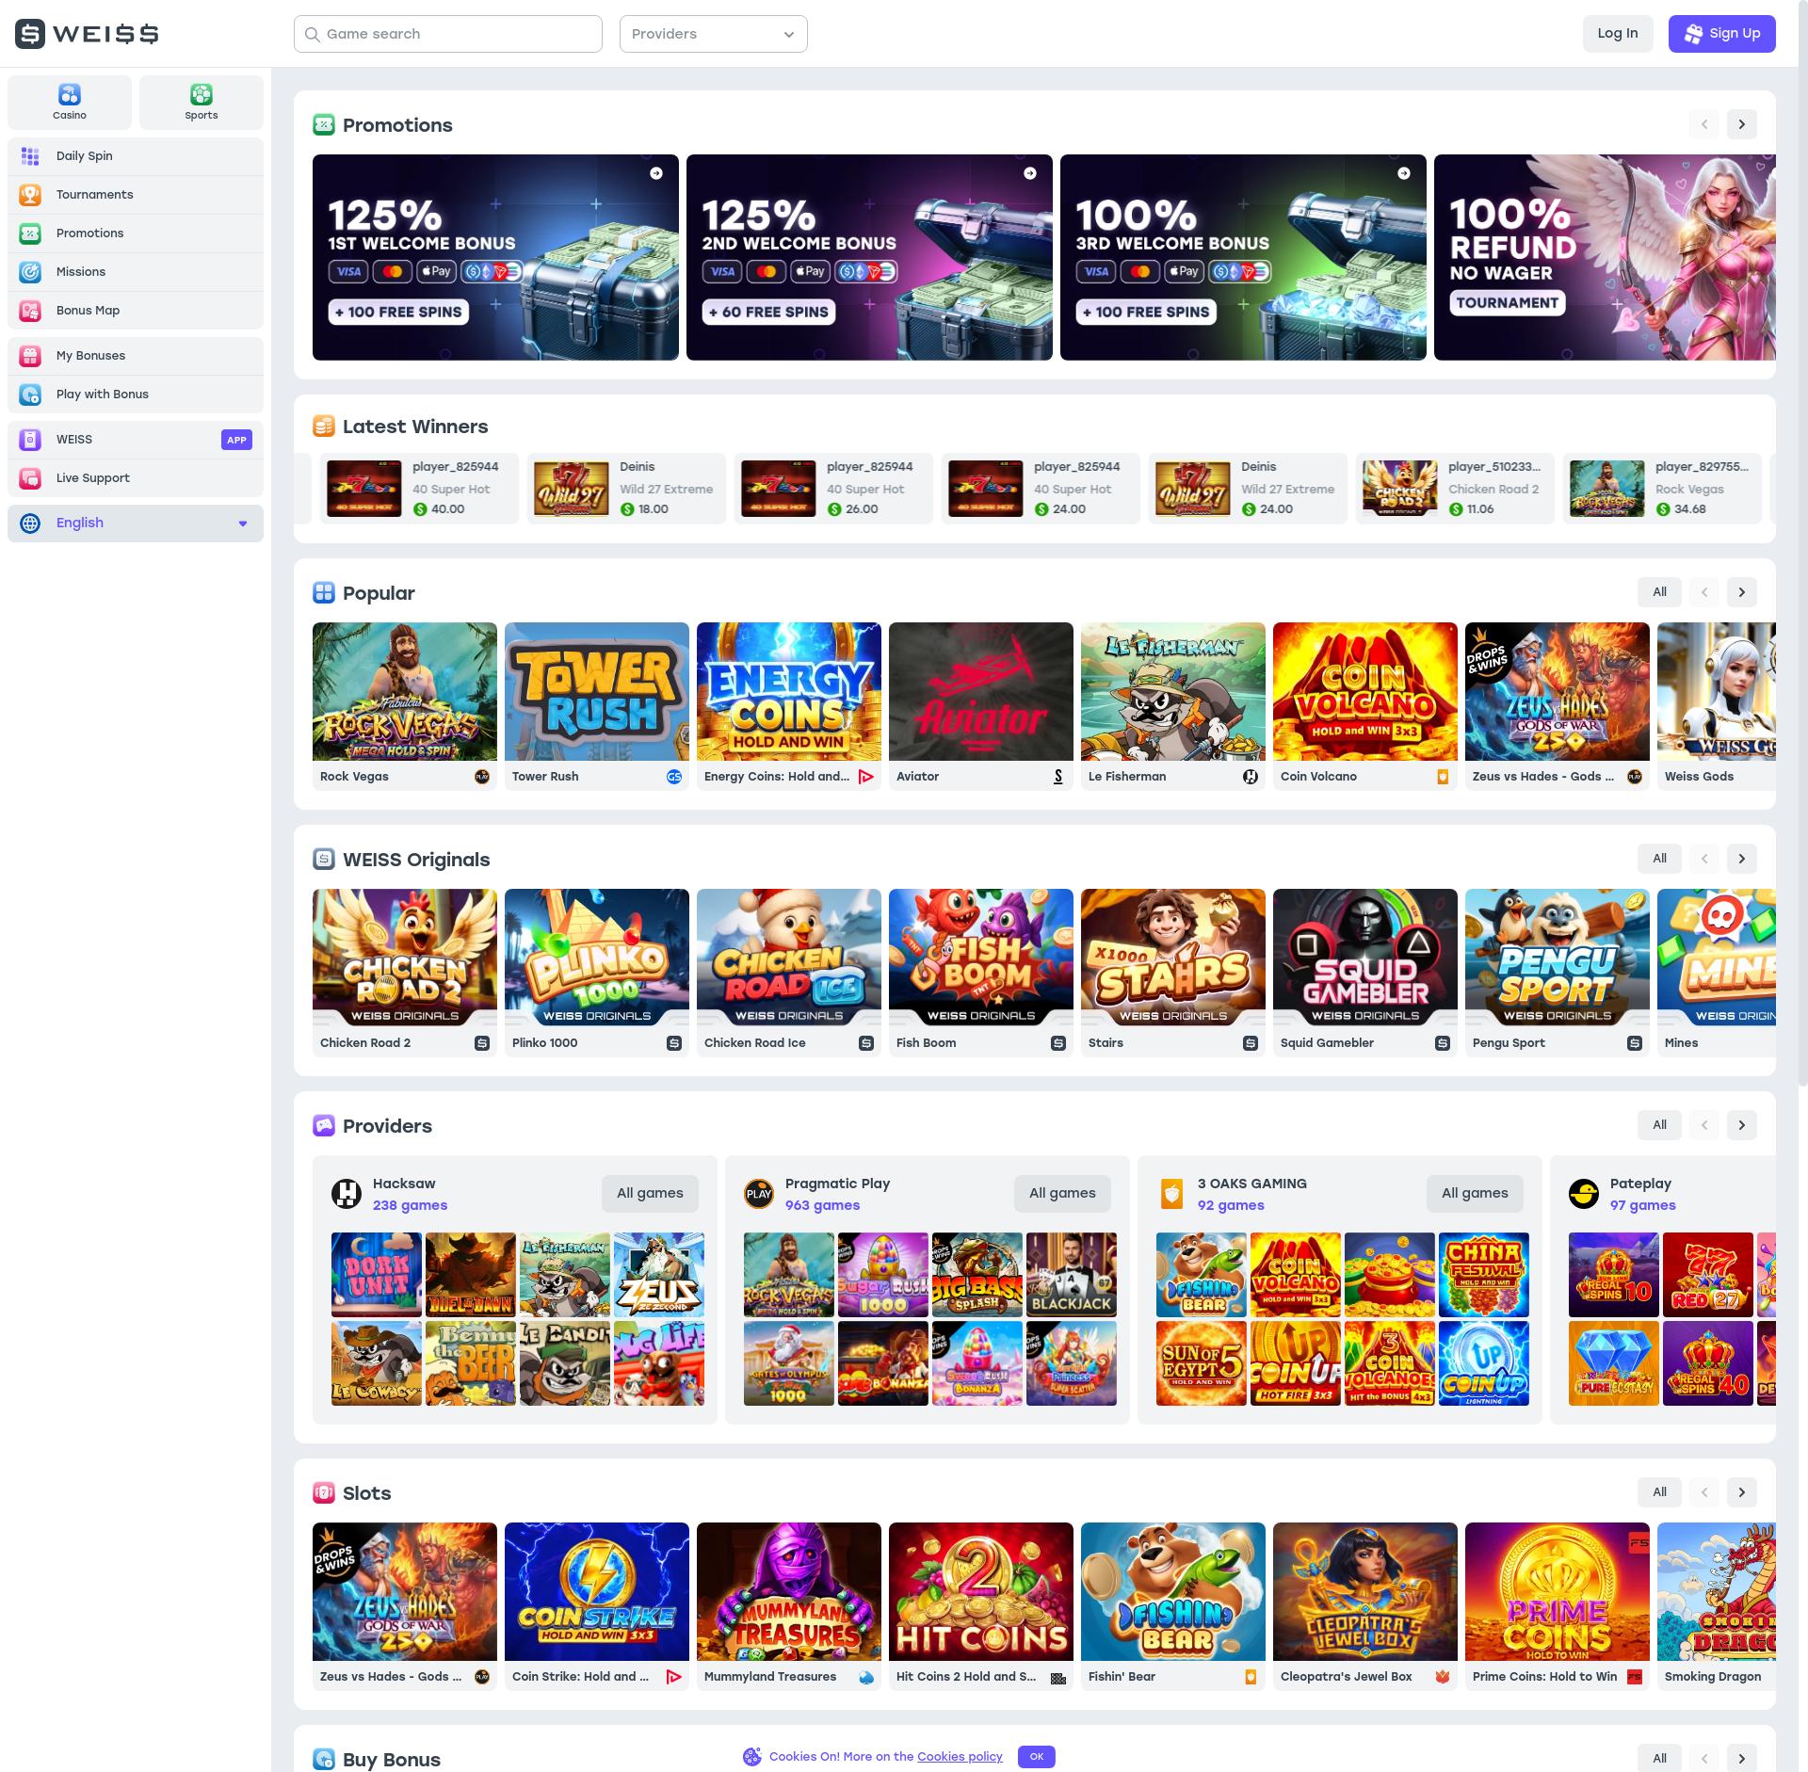Expand the English language selector
Viewport: 1808px width, 1772px height.
[x=135, y=523]
